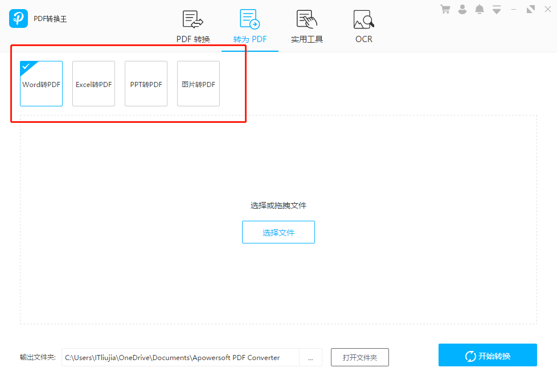
Task: Click the 选择或拖拽文件 text
Action: tap(278, 205)
